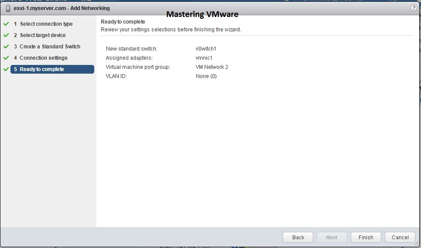Click the Back button

[298, 237]
